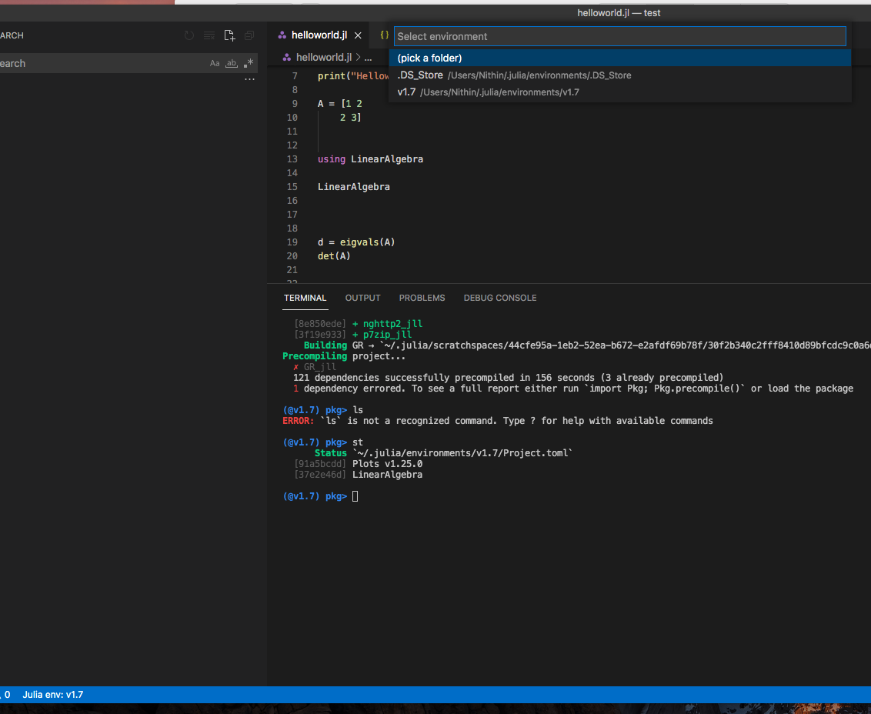Switch to the OUTPUT panel
The height and width of the screenshot is (714, 871).
[362, 298]
